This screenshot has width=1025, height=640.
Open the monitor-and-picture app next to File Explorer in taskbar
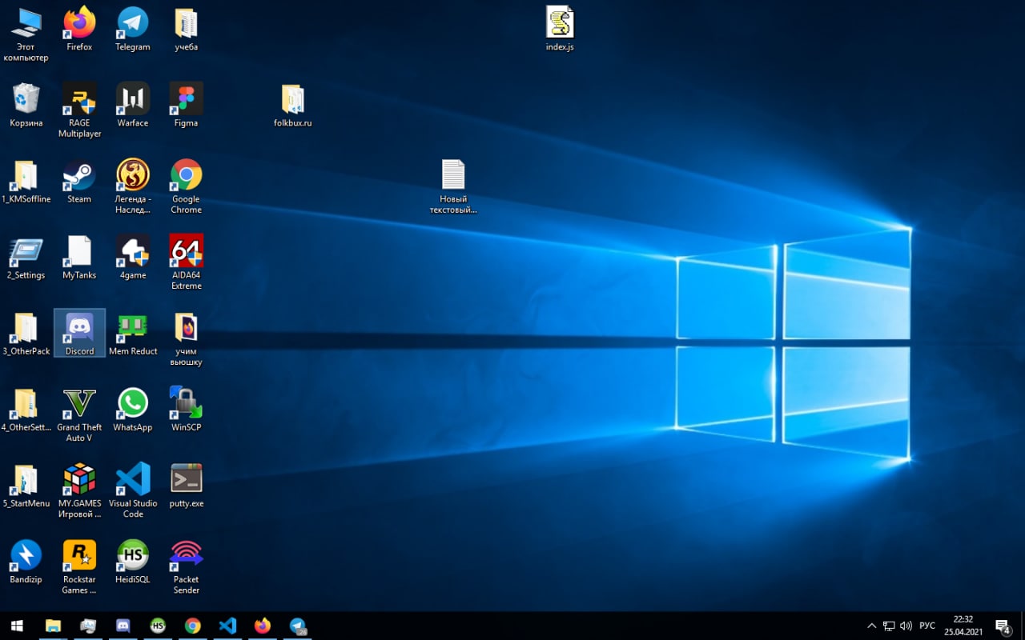(x=88, y=626)
